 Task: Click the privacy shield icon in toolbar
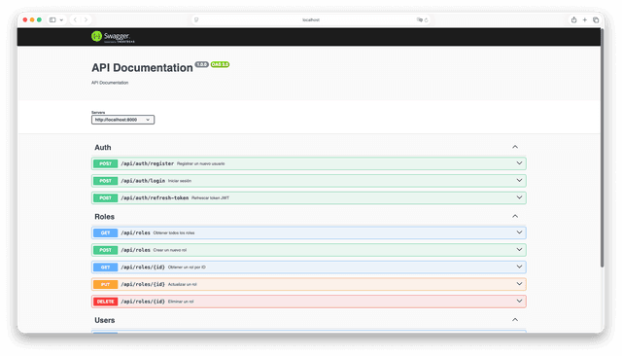click(x=196, y=19)
